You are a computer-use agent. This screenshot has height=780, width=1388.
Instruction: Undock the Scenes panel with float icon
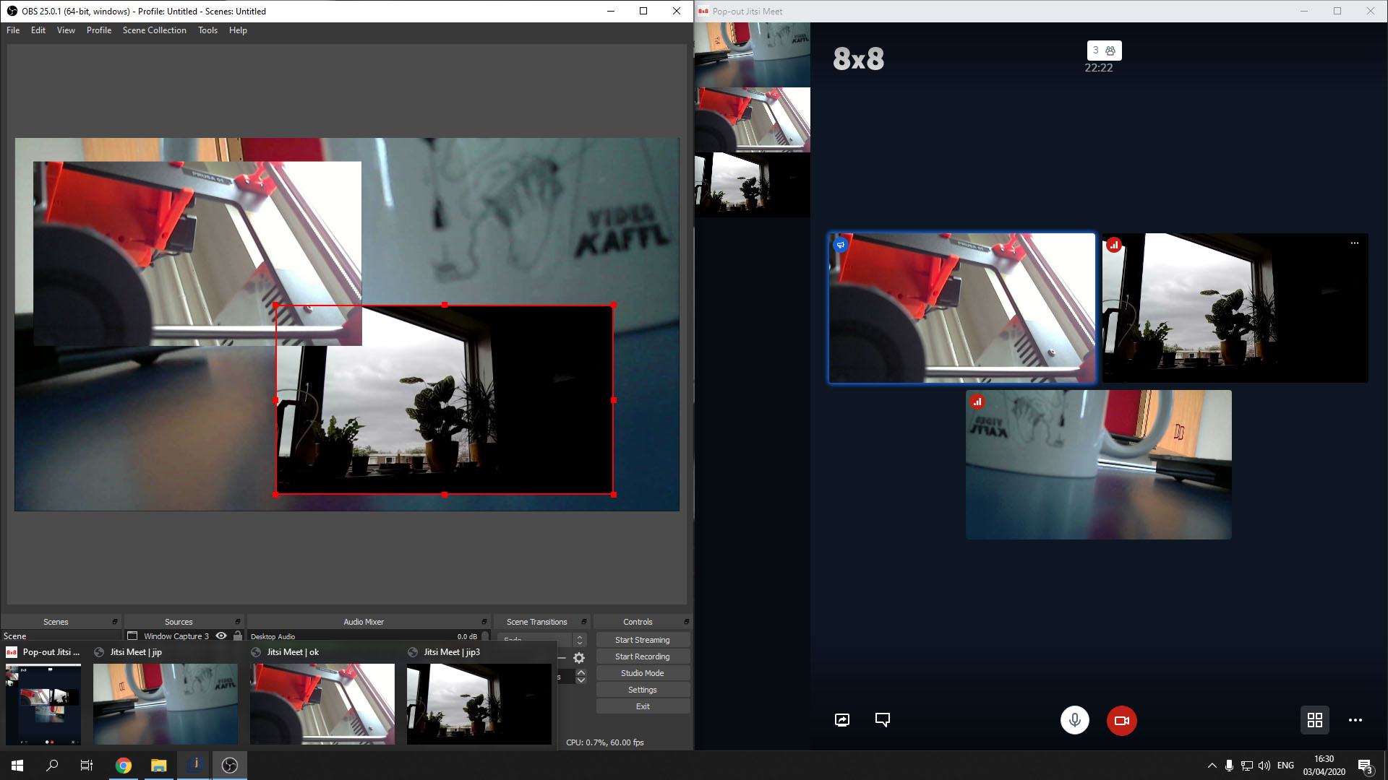pos(114,622)
